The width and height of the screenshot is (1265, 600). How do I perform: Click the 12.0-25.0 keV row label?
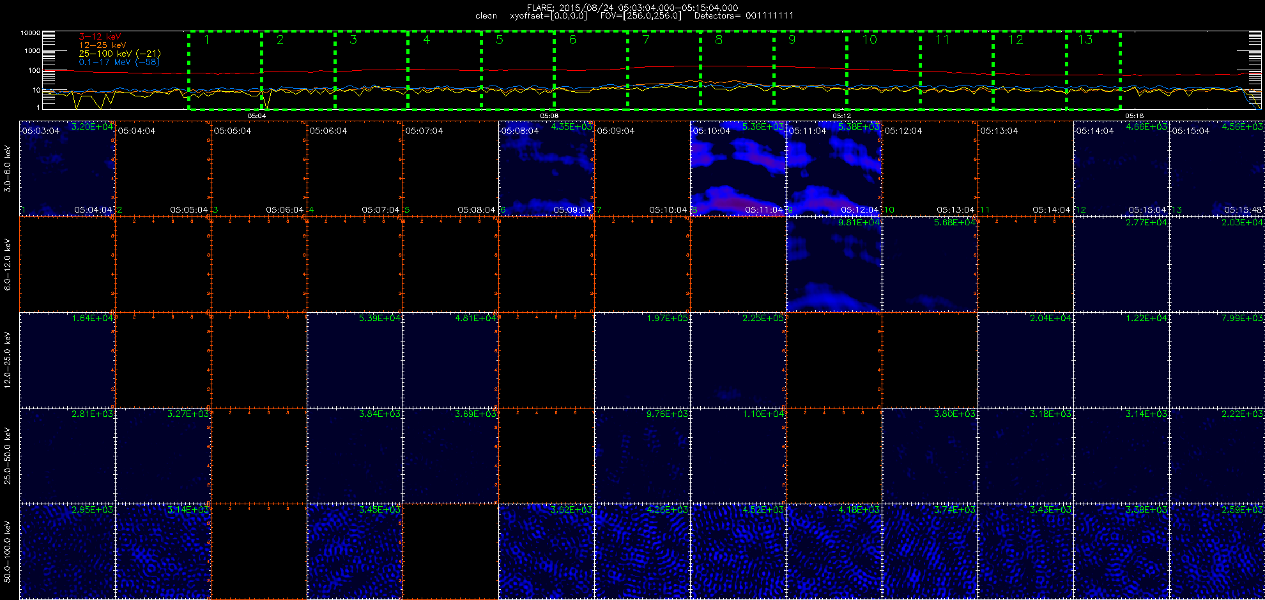coord(8,360)
